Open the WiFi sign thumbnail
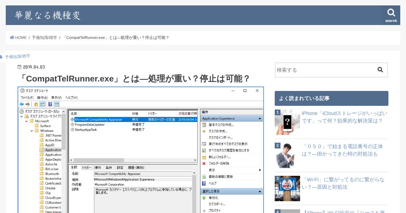406x213 pixels. click(287, 188)
